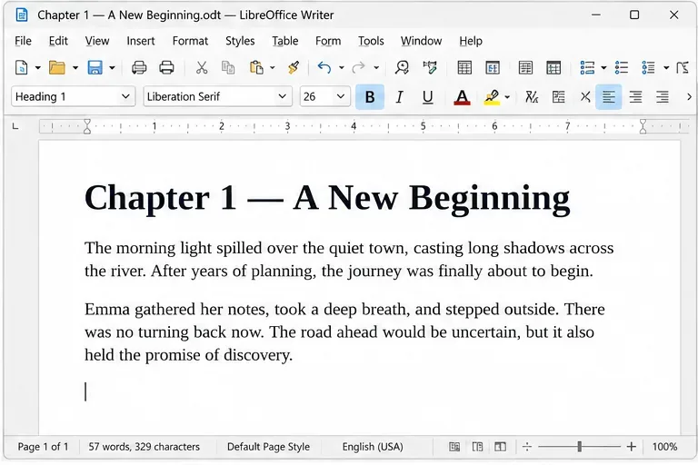Click the slashed-A icon after the highlighter
This screenshot has width=698, height=465.
pyautogui.click(x=532, y=96)
